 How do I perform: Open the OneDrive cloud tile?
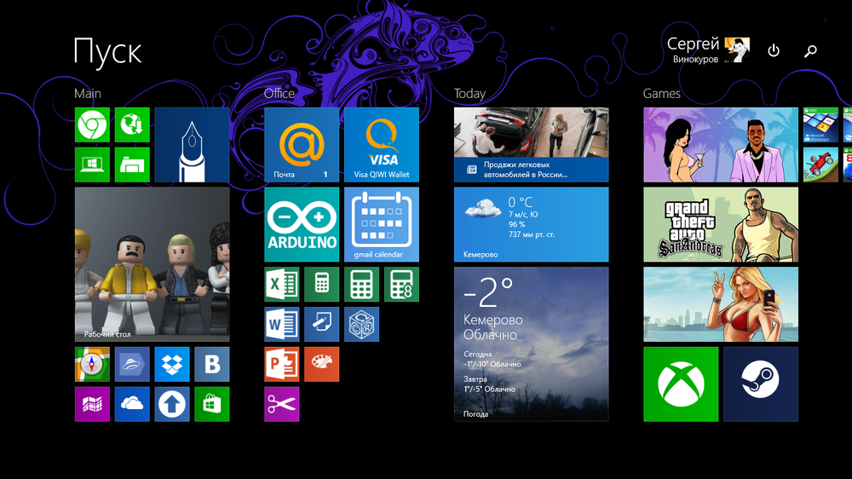(132, 404)
